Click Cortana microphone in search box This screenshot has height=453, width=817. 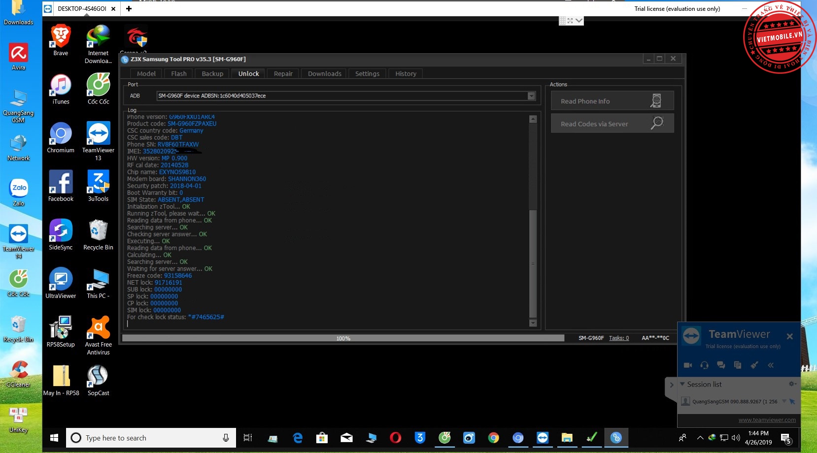pyautogui.click(x=226, y=438)
